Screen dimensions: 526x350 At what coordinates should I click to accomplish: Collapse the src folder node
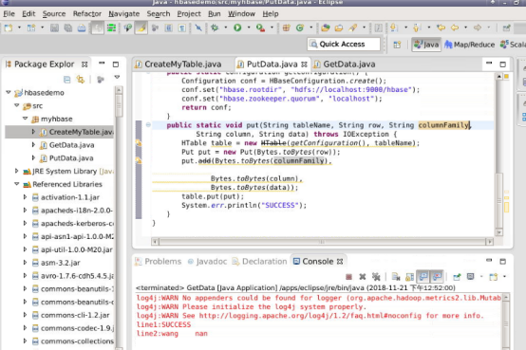[x=17, y=105]
